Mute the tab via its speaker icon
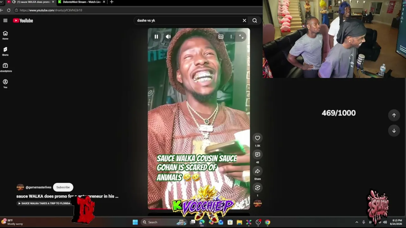The width and height of the screenshot is (406, 228). pyautogui.click(x=14, y=2)
